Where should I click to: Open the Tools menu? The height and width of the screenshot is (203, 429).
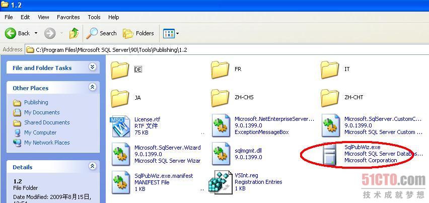[x=94, y=17]
